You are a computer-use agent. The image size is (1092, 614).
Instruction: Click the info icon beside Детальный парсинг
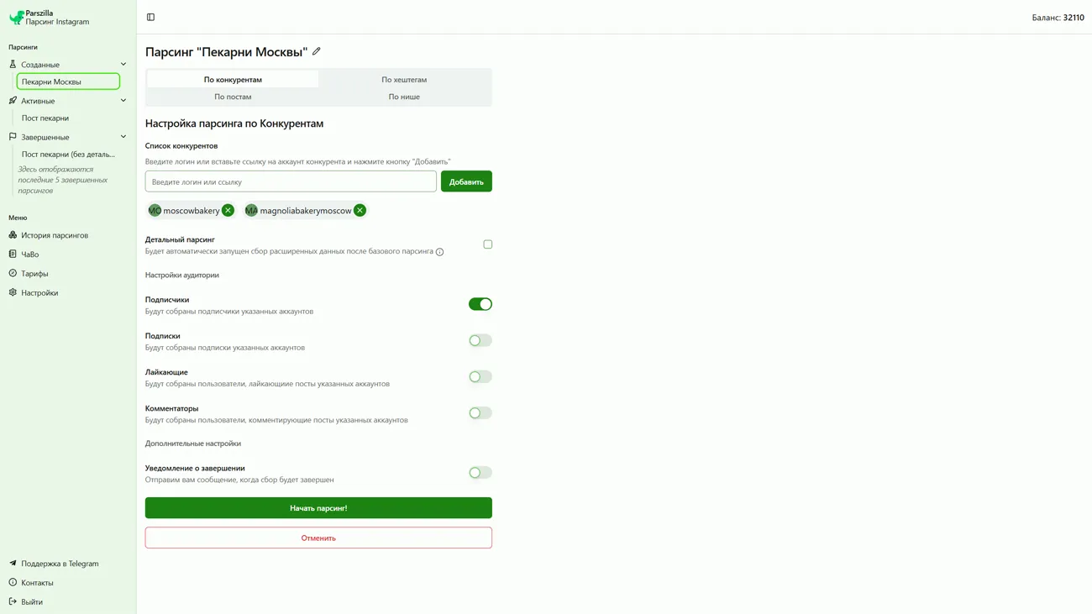coord(439,252)
